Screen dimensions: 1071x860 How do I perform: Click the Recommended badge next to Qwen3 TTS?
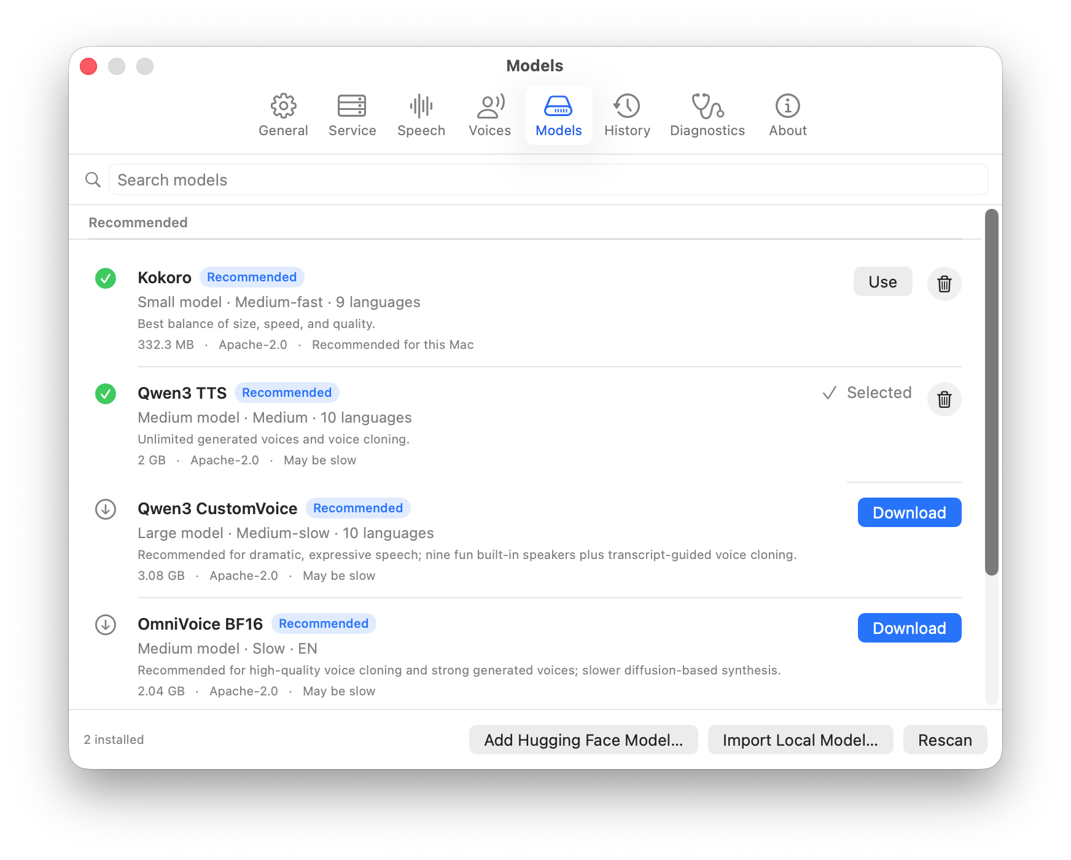tap(287, 393)
